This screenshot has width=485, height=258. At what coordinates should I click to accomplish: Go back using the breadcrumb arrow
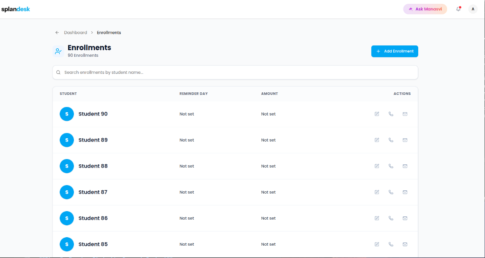(x=57, y=33)
